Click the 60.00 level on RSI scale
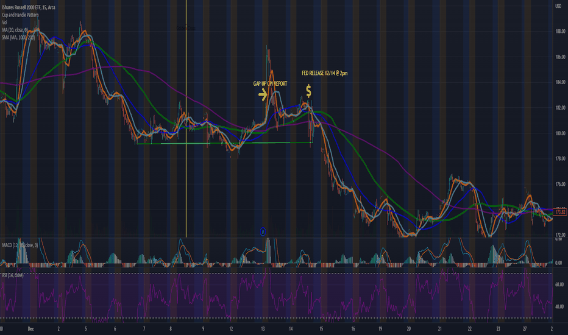The width and height of the screenshot is (568, 335). tap(559, 284)
